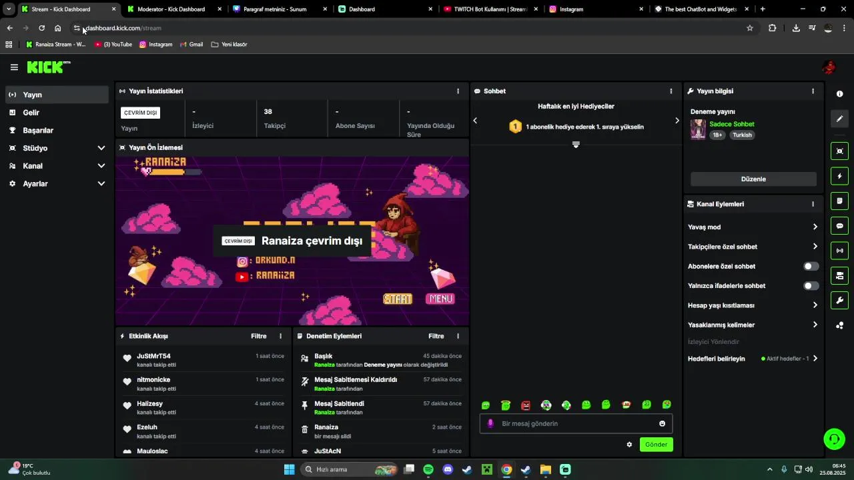
Task: Open Spotify from Windows taskbar
Action: point(428,469)
